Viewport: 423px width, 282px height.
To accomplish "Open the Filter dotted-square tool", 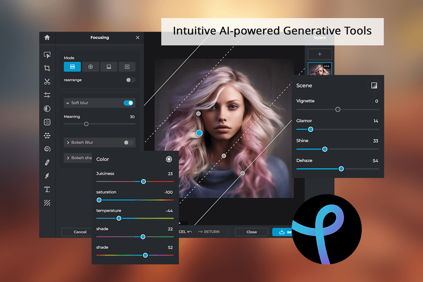I will [x=47, y=122].
